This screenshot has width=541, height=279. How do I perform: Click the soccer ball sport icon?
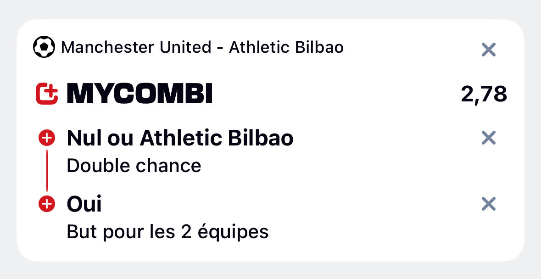(x=44, y=47)
